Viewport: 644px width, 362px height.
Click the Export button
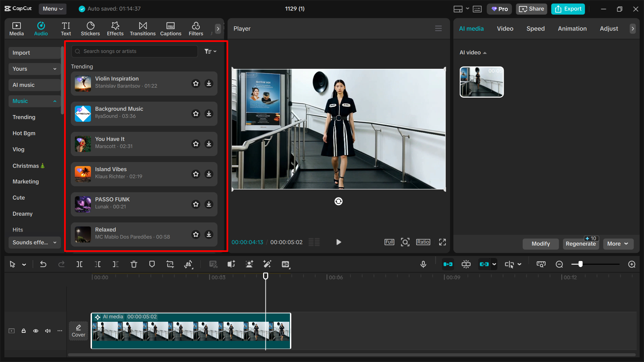tap(568, 9)
